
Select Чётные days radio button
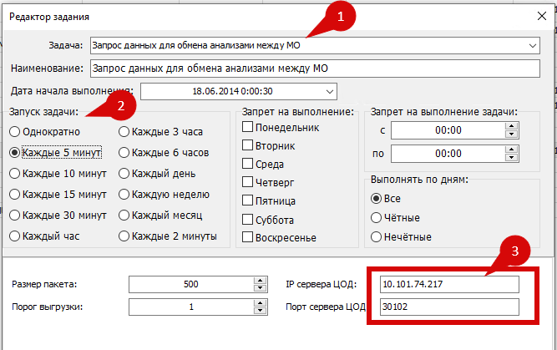pos(376,217)
